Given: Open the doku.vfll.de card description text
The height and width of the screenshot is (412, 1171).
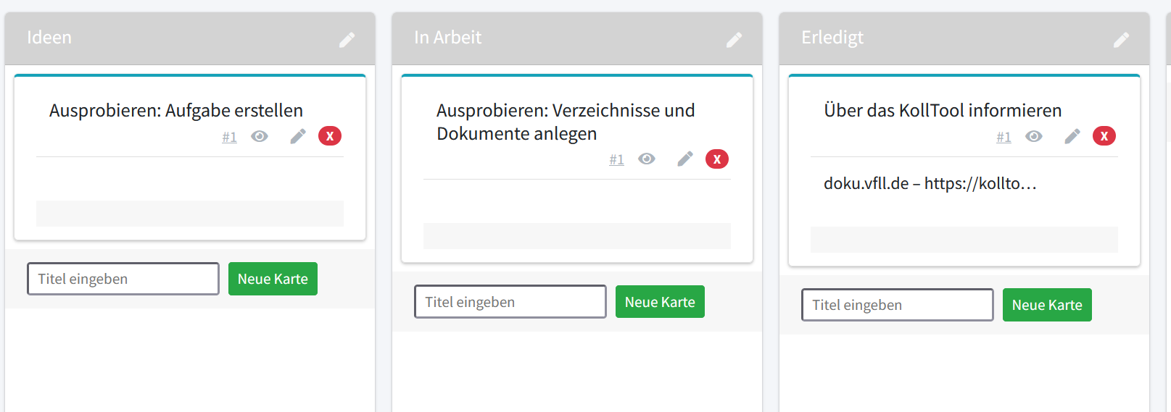Looking at the screenshot, I should [930, 184].
